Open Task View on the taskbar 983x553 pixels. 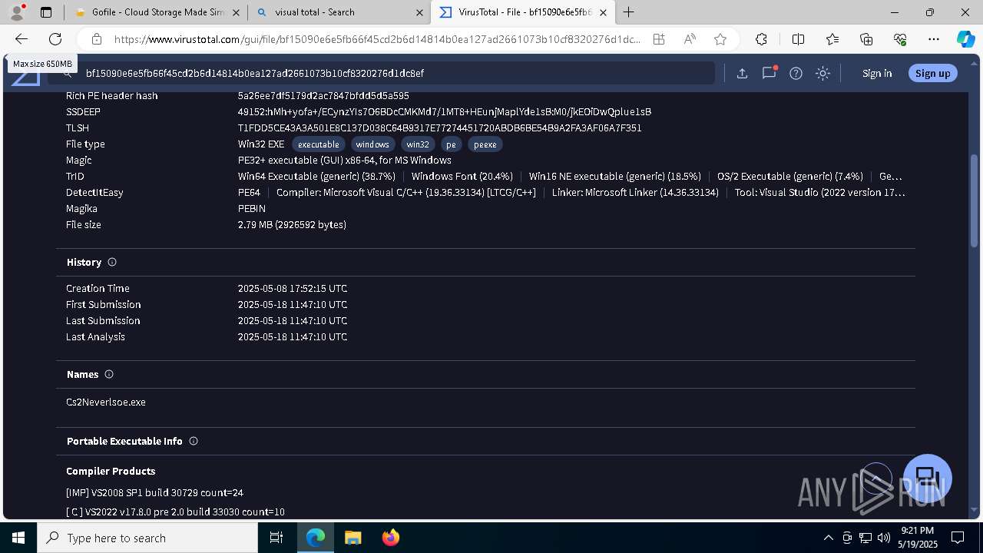pyautogui.click(x=276, y=538)
